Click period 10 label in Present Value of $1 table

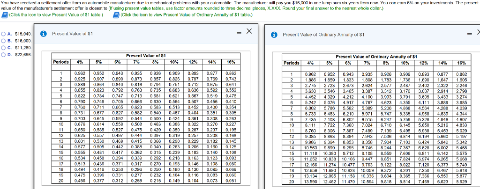[x=61, y=124]
